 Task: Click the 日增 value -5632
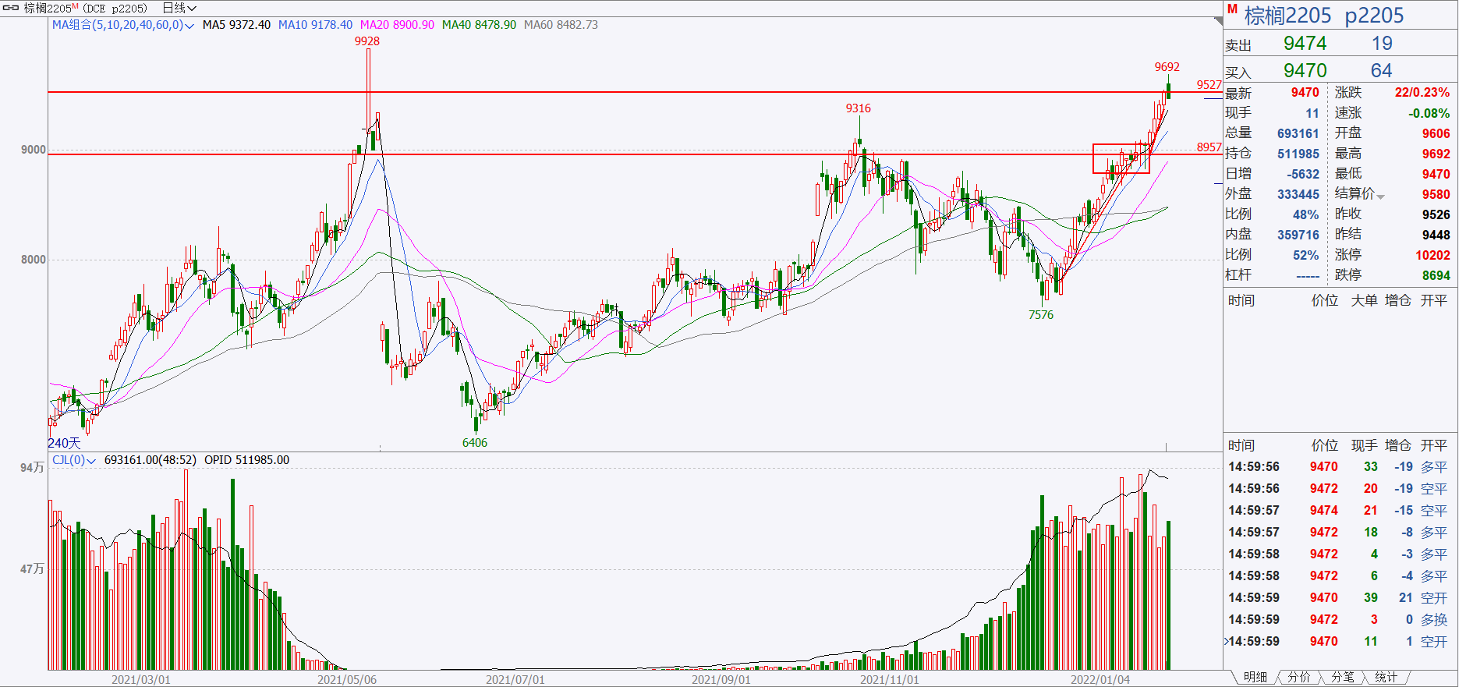pos(1301,174)
